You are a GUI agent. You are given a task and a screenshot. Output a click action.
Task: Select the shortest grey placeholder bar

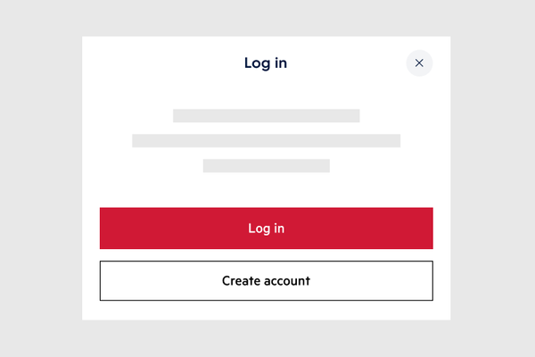coord(266,166)
